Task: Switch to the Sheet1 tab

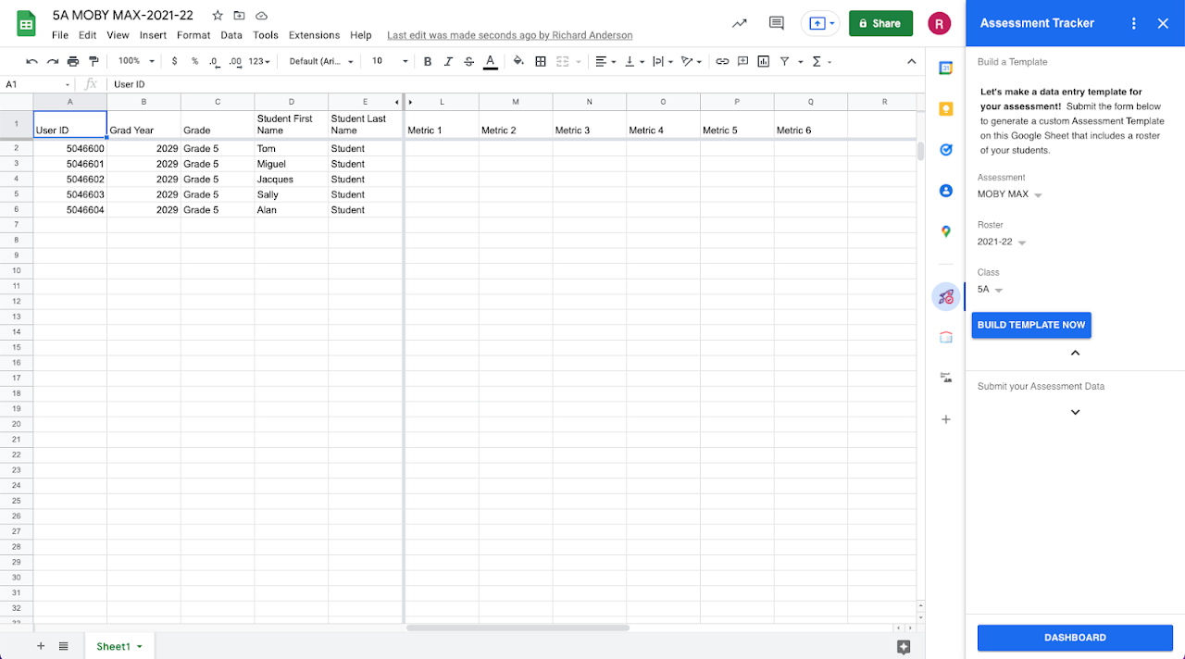Action: (x=119, y=646)
